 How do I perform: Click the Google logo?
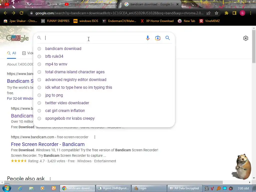point(17,38)
